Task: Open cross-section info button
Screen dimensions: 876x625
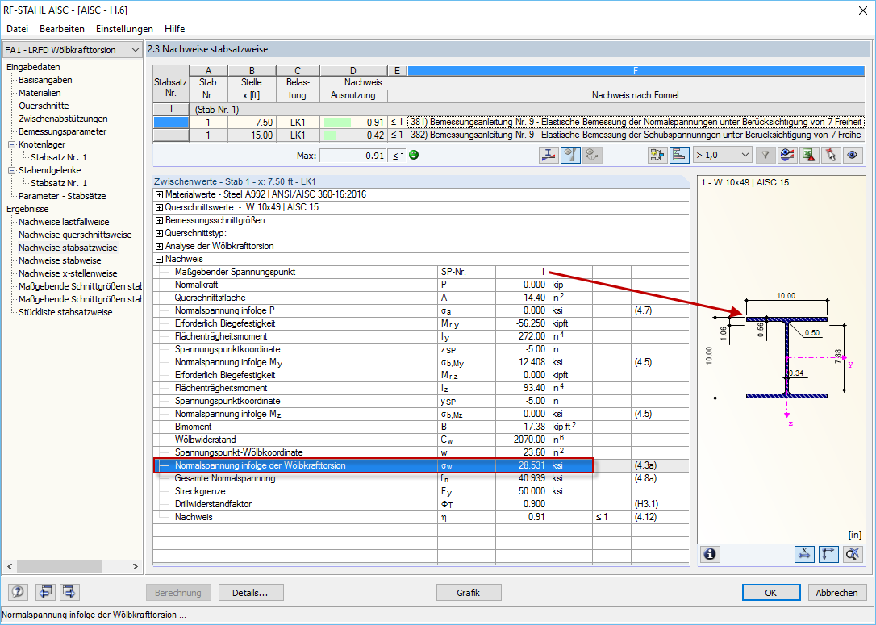Action: coord(710,554)
